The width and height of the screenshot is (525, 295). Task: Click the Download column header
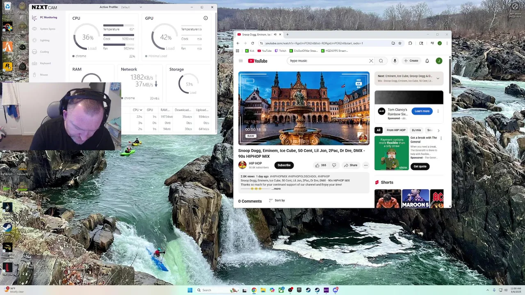pyautogui.click(x=183, y=110)
